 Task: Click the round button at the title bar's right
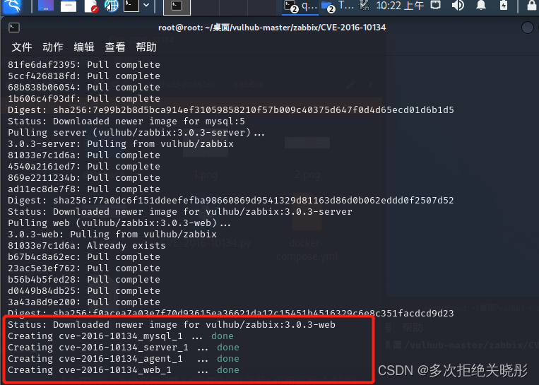coord(527,28)
